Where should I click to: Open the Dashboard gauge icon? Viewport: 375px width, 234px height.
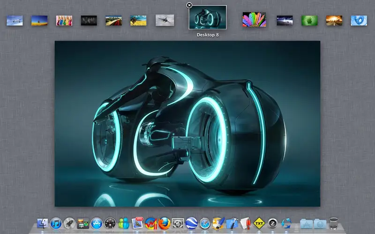[x=110, y=224]
